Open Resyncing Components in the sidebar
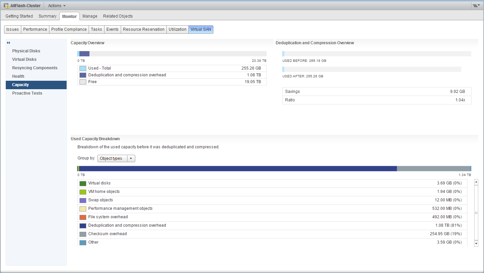The height and width of the screenshot is (273, 484). coord(34,68)
